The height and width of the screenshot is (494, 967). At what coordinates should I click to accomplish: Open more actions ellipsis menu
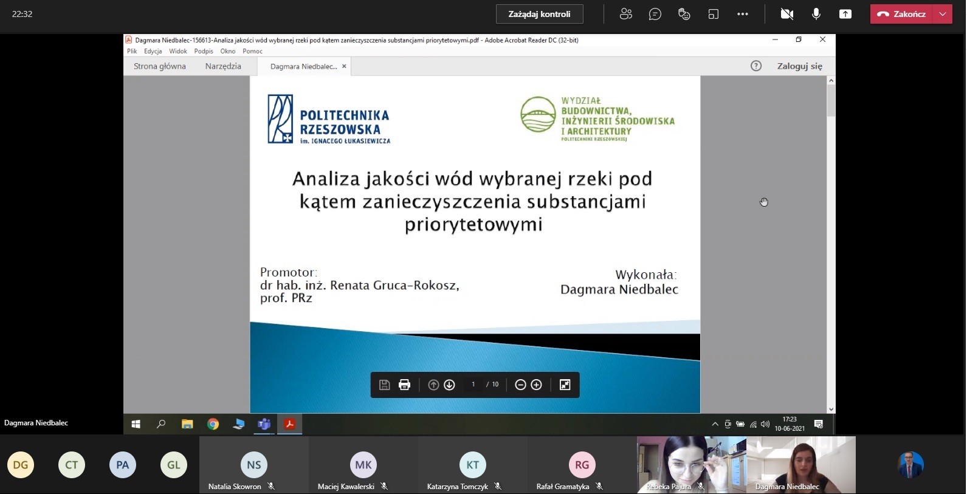click(743, 14)
